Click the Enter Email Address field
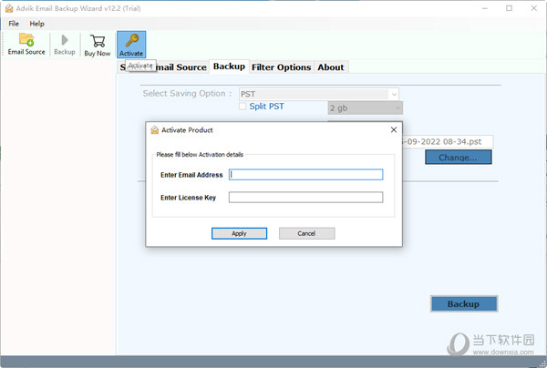The width and height of the screenshot is (547, 368). click(x=306, y=175)
